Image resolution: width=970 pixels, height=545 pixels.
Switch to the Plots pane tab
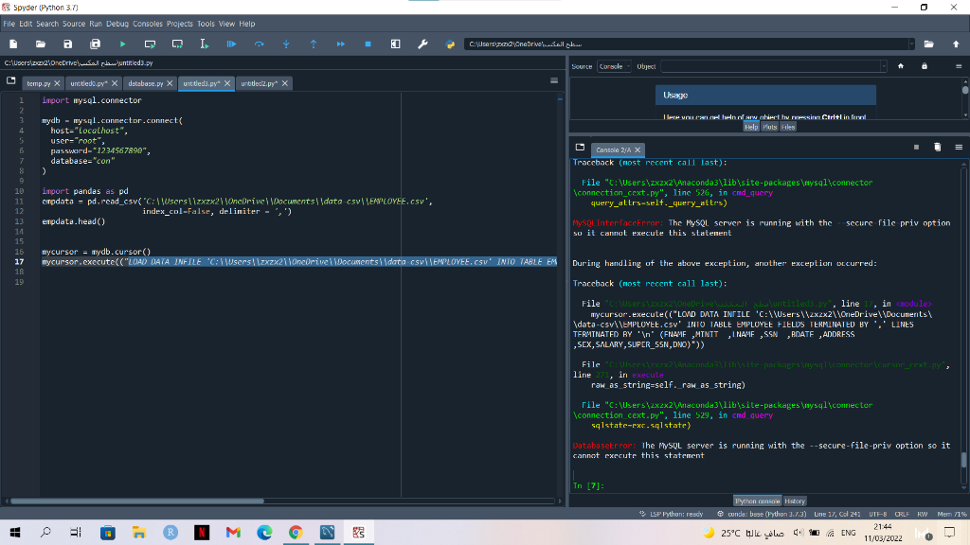tap(770, 126)
